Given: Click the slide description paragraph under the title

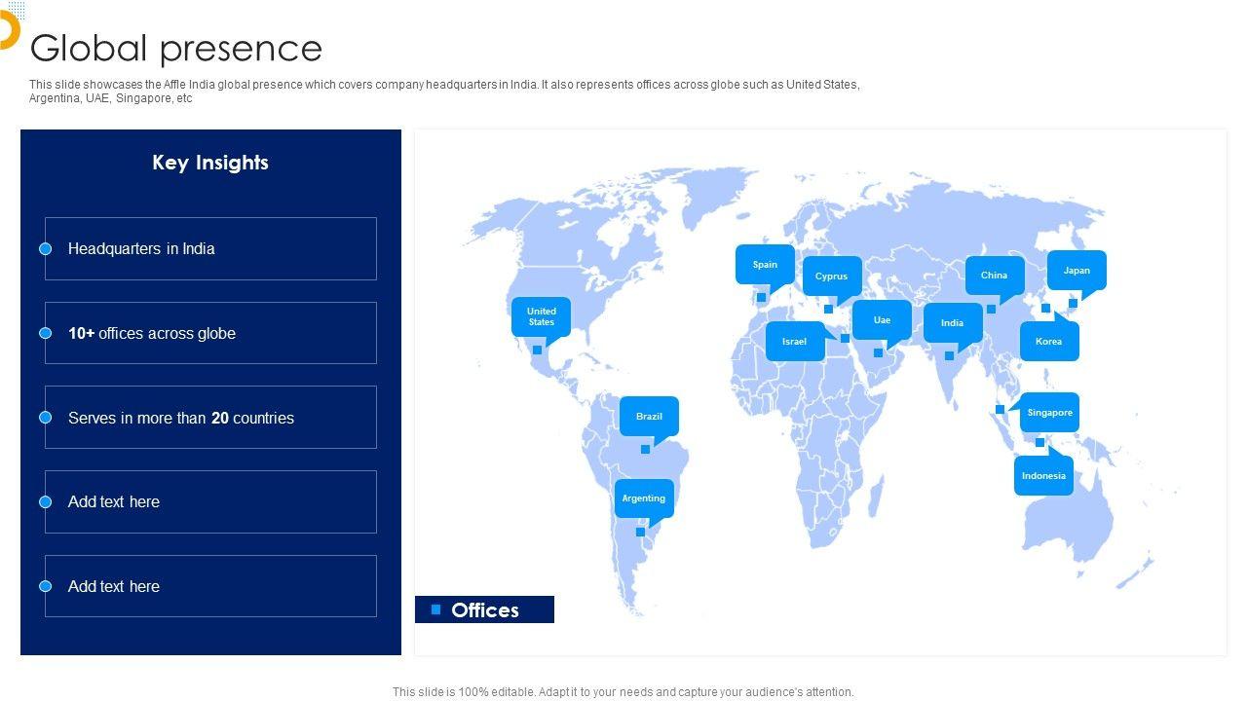Looking at the screenshot, I should (444, 92).
